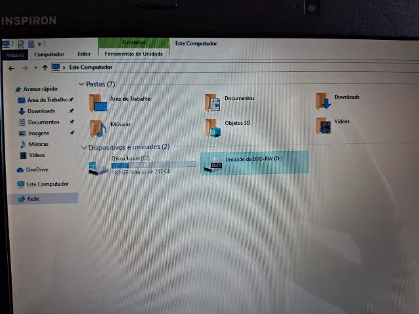Click the Disco Local (C:) label

click(x=130, y=158)
